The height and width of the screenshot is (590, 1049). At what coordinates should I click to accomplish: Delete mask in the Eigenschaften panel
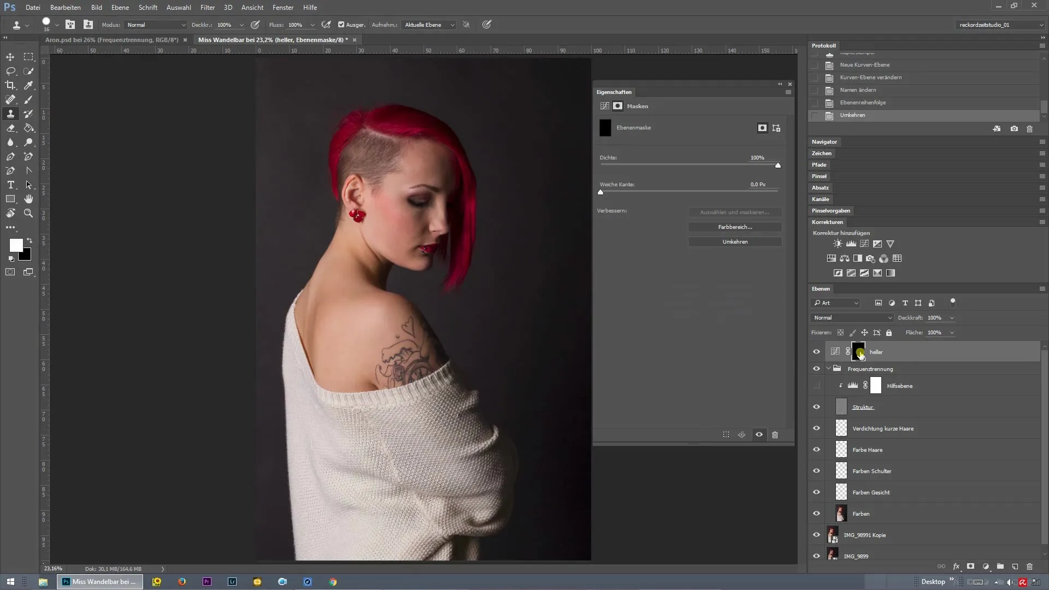775,435
